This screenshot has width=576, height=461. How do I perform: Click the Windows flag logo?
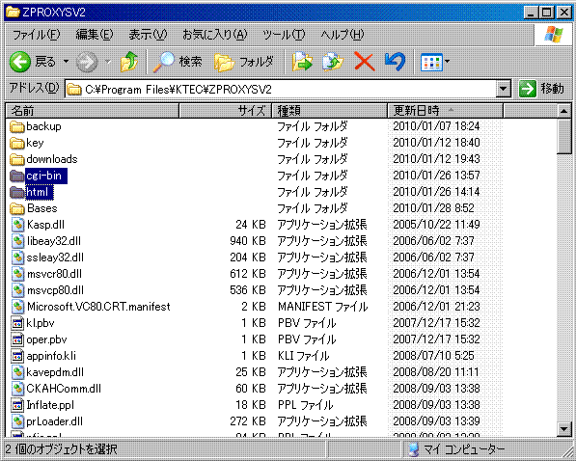point(554,35)
